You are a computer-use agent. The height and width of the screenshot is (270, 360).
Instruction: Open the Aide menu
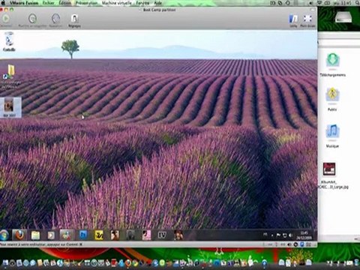pyautogui.click(x=157, y=3)
